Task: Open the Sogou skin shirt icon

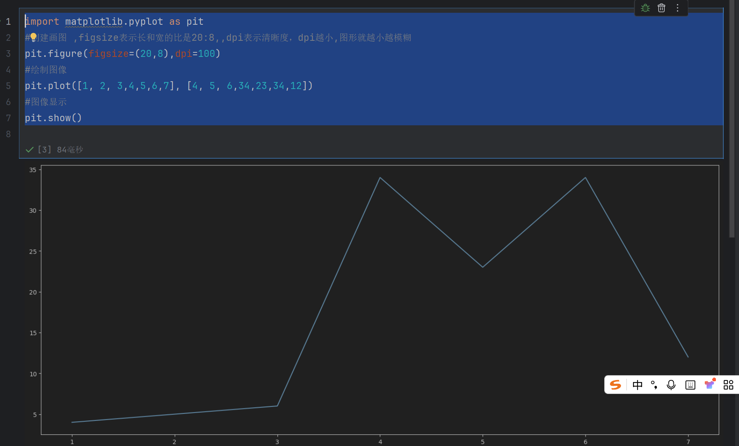Action: click(x=710, y=384)
